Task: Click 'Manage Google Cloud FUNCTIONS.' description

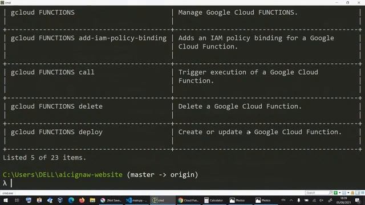Action: [x=238, y=13]
